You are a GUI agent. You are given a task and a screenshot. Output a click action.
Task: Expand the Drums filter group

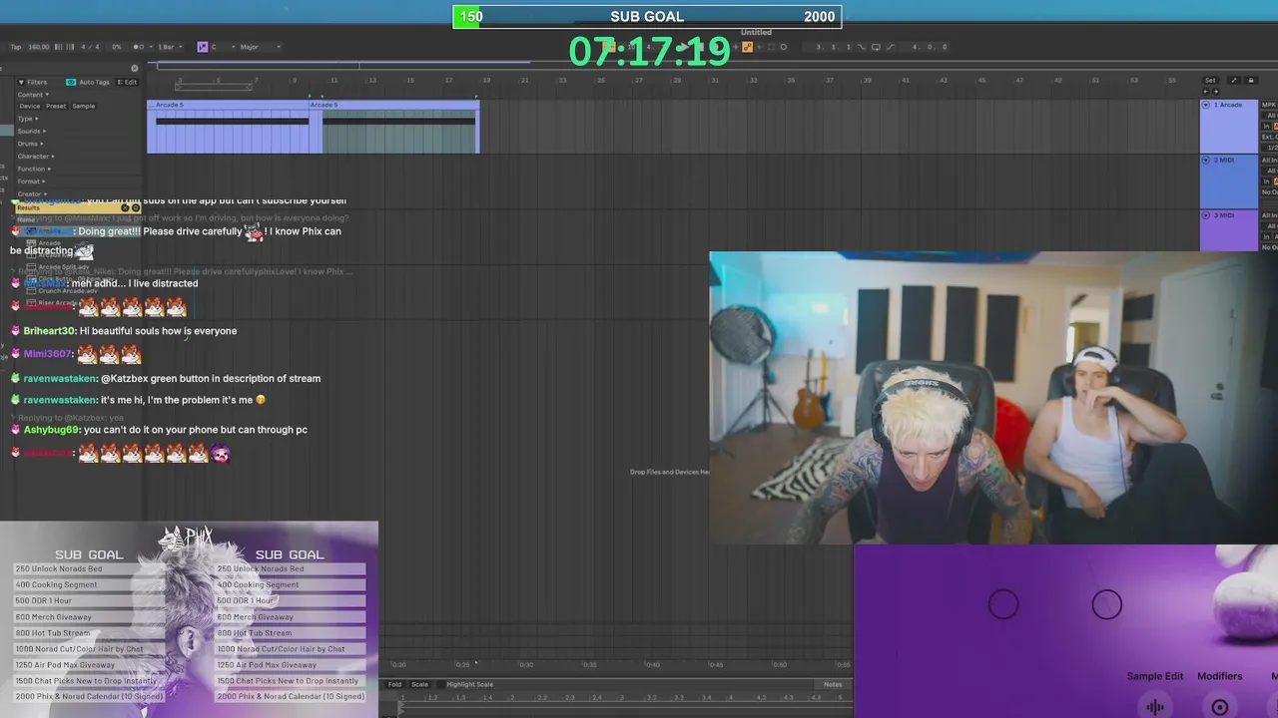click(30, 144)
